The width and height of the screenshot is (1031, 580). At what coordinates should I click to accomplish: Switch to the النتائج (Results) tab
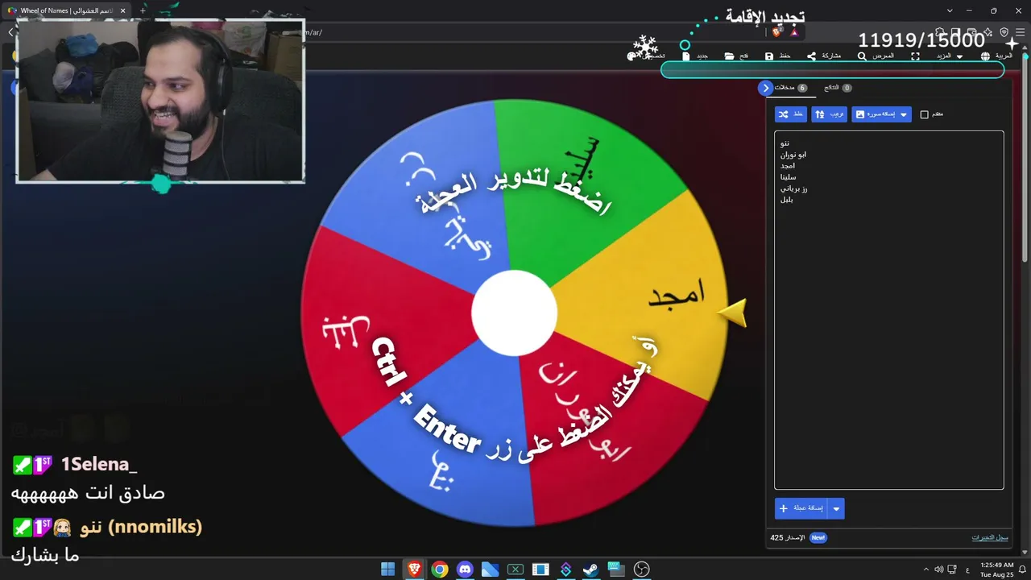(838, 88)
